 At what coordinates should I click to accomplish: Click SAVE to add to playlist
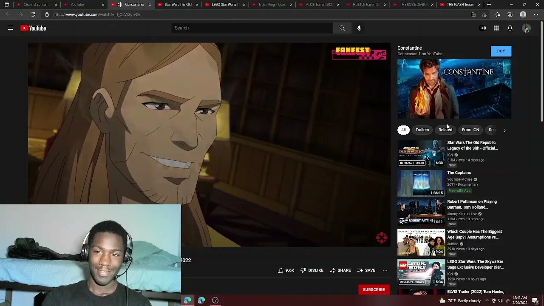click(366, 270)
